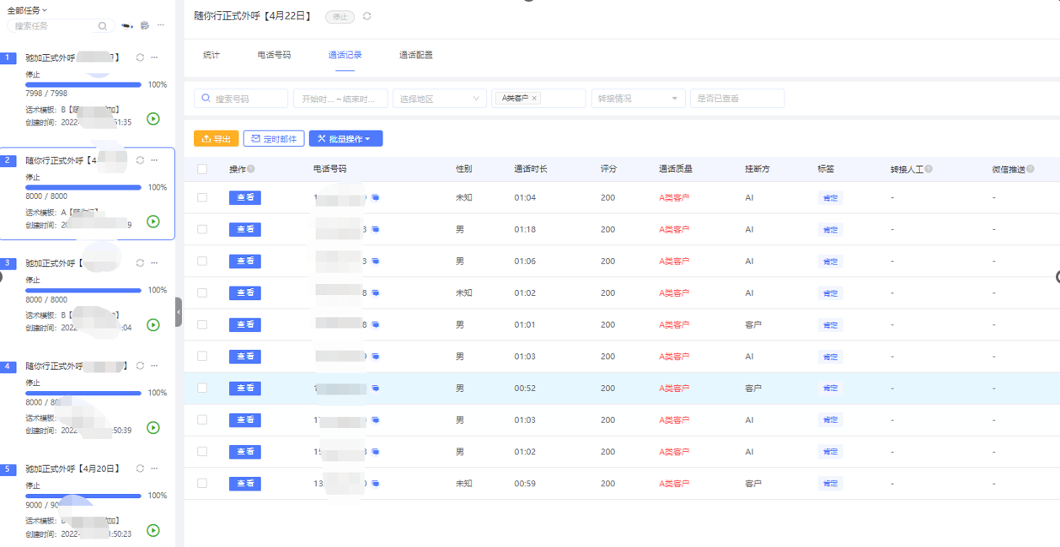Viewport: 1060px width, 547px height.
Task: Tick the select-all checkbox in table header
Action: 202,169
